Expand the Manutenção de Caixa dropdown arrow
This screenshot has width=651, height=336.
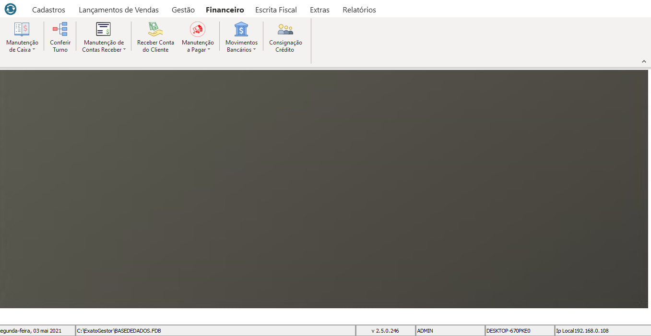pos(34,50)
